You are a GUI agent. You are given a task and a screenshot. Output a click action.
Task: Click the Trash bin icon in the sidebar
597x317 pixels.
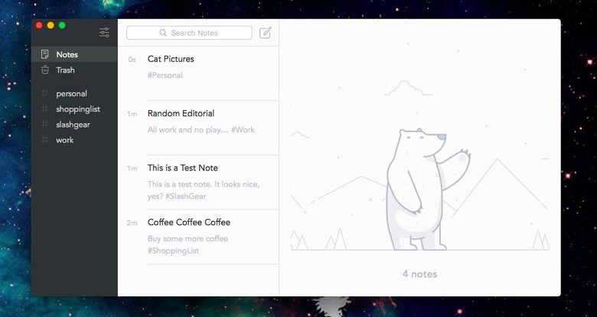coord(45,70)
